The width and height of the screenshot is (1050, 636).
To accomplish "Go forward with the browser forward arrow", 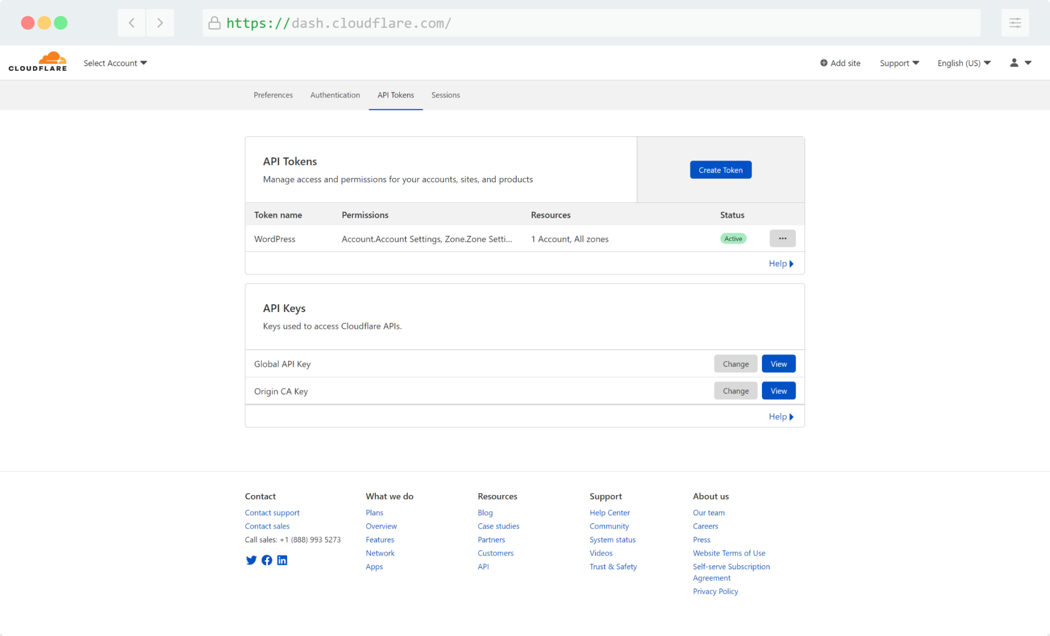I will pos(160,23).
